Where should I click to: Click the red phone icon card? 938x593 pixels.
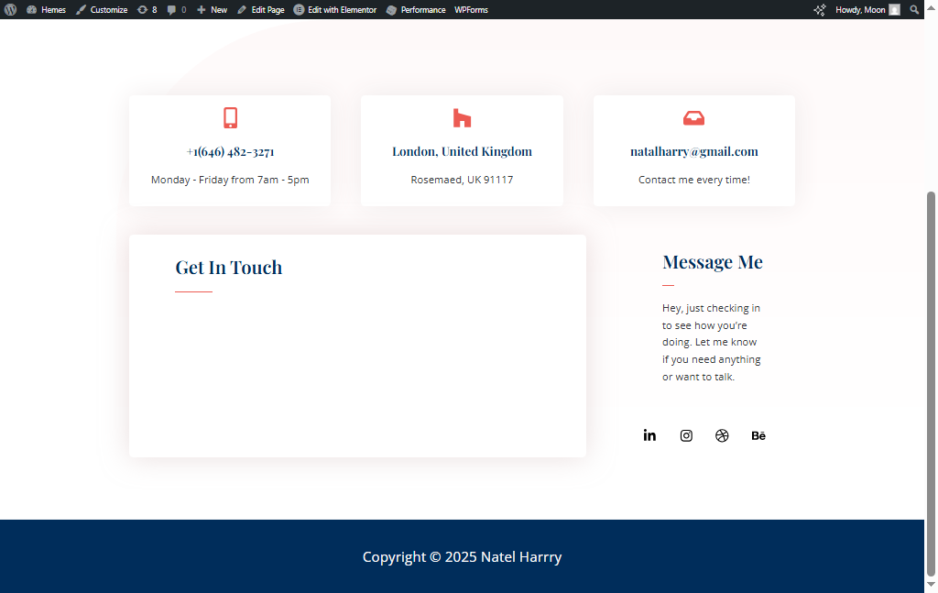[x=229, y=117]
